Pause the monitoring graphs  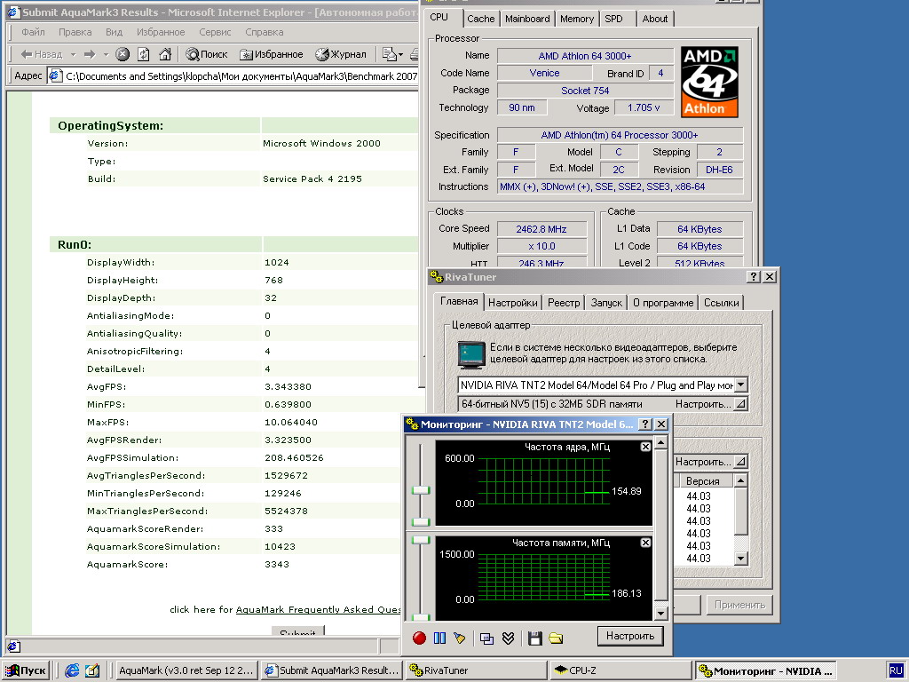pyautogui.click(x=439, y=638)
